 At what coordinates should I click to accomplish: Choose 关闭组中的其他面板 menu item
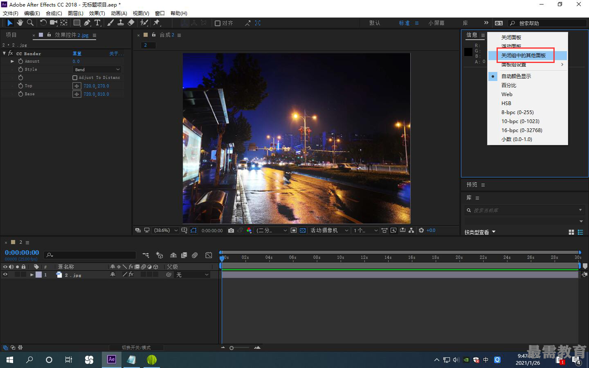tap(528, 56)
